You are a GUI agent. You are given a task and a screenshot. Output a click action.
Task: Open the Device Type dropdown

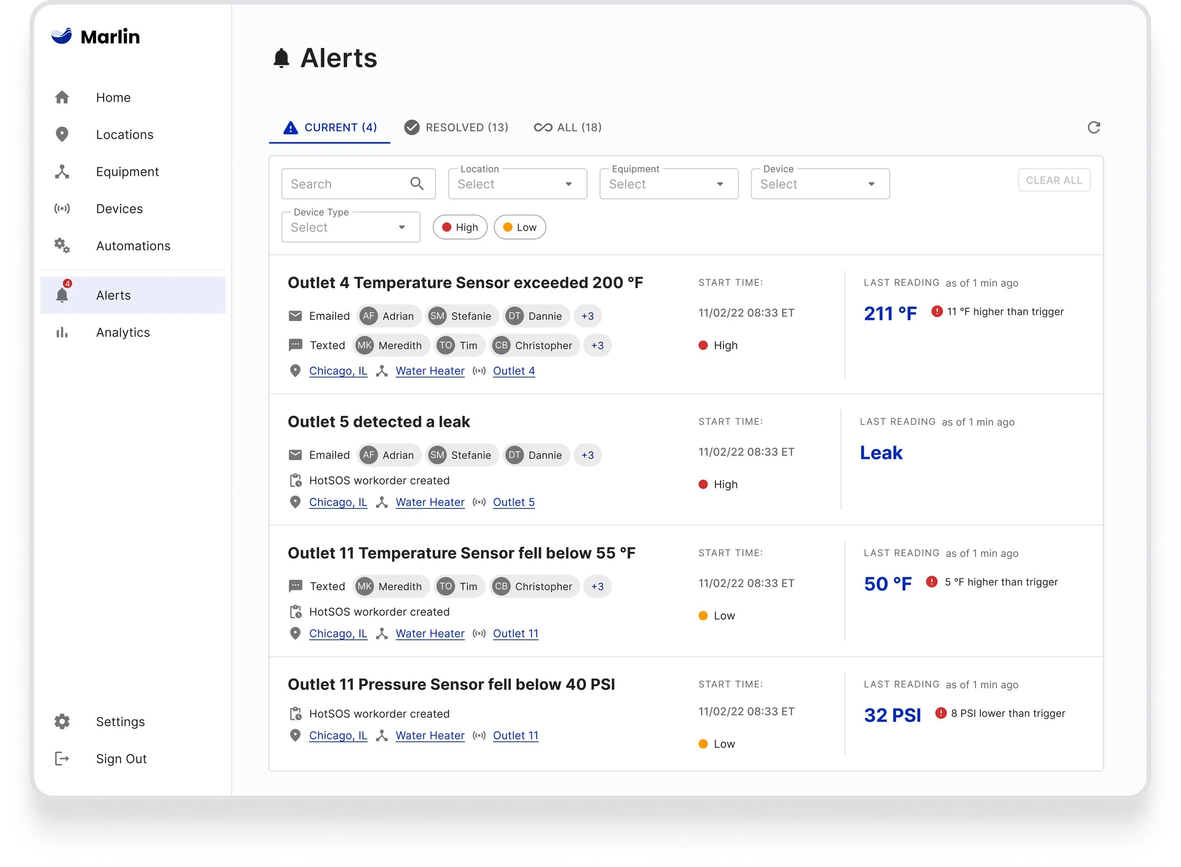350,227
